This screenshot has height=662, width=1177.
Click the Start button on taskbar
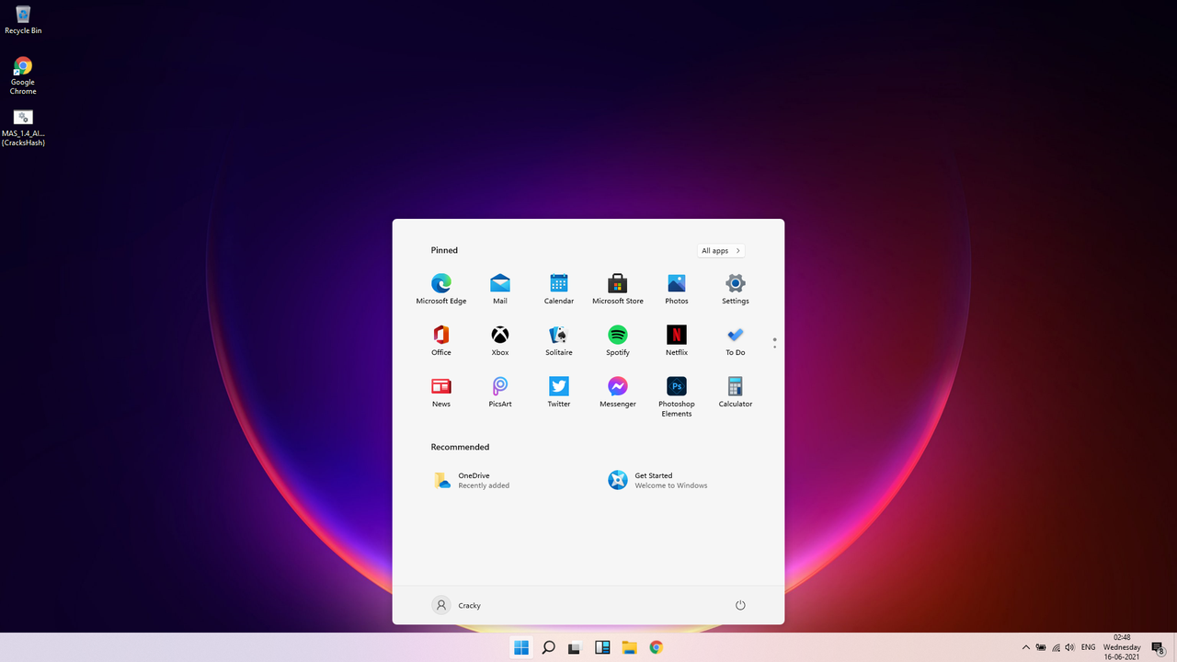coord(521,647)
